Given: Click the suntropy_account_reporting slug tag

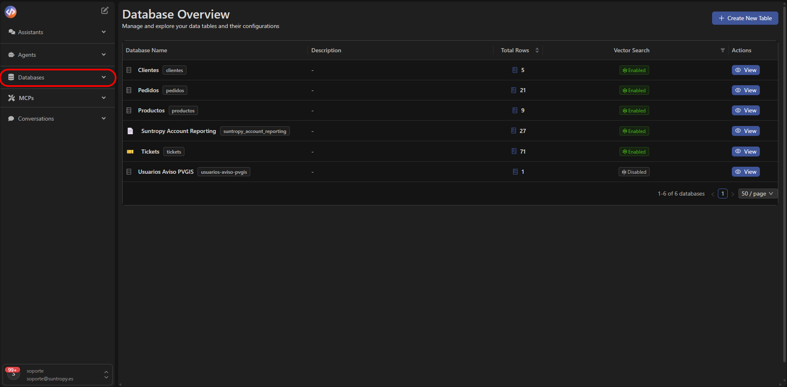Looking at the screenshot, I should (x=255, y=131).
